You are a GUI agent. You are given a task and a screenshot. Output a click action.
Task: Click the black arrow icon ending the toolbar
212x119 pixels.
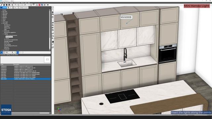click(48, 5)
